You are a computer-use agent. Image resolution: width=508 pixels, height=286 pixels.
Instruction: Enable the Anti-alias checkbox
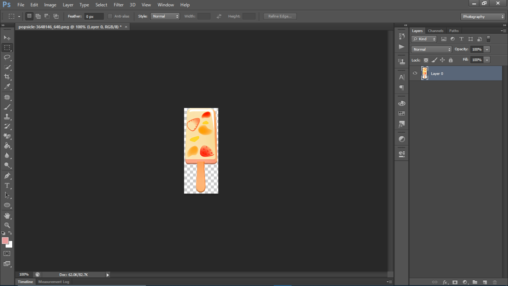coord(110,16)
